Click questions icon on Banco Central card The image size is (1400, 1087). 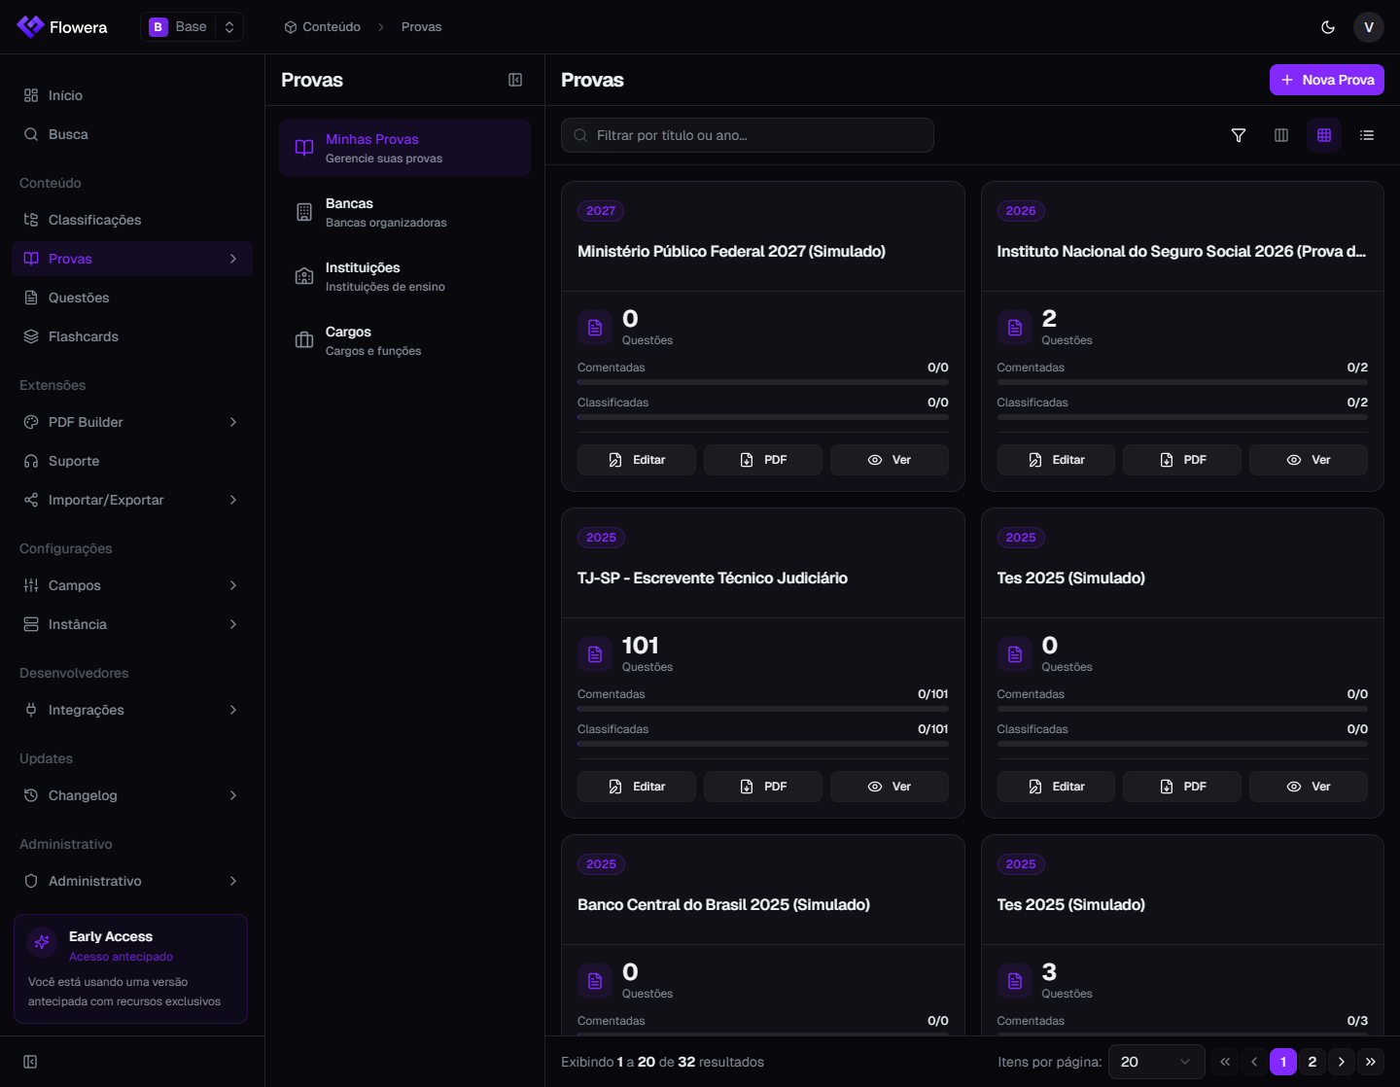595,982
